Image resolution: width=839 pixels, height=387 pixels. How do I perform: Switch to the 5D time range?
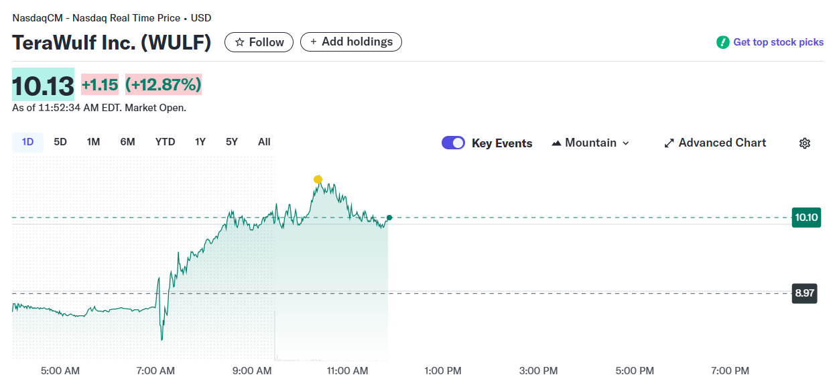(x=60, y=142)
